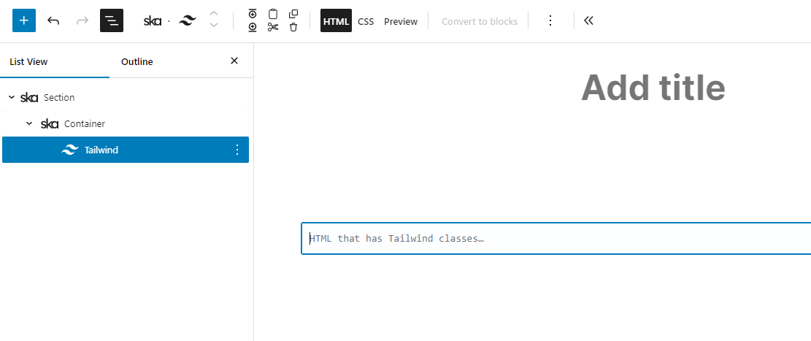Click the paste clipboard icon
Screen dimensions: 811x341
273,14
